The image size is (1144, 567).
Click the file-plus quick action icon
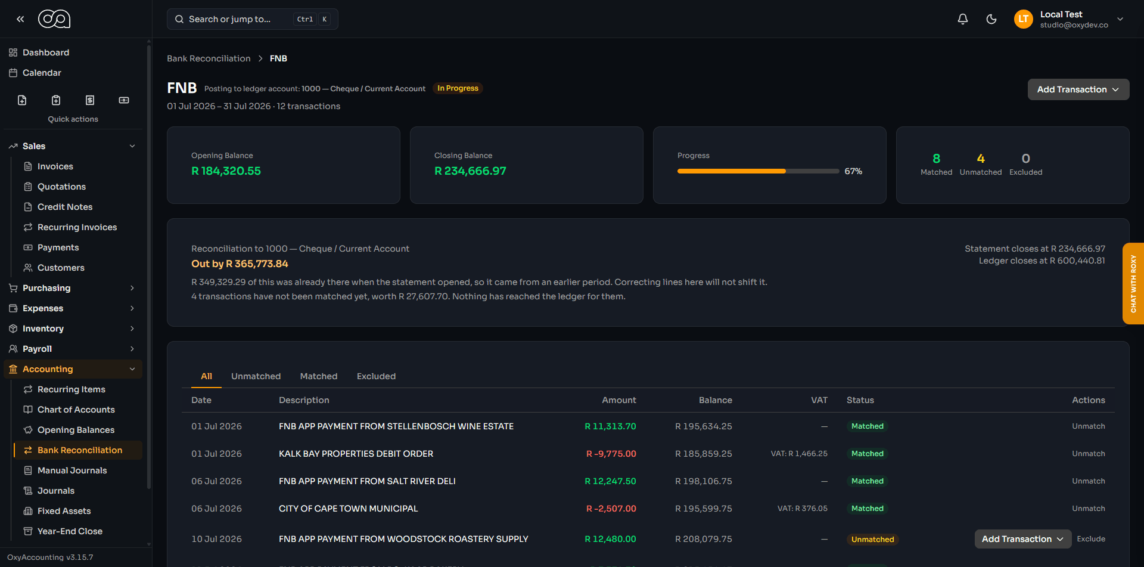point(22,100)
